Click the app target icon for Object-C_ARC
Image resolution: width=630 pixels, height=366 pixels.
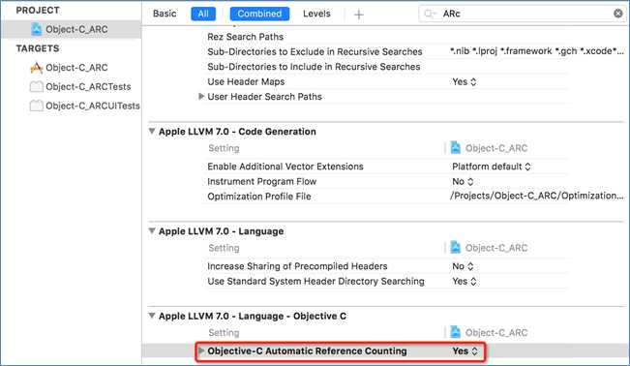click(x=36, y=68)
